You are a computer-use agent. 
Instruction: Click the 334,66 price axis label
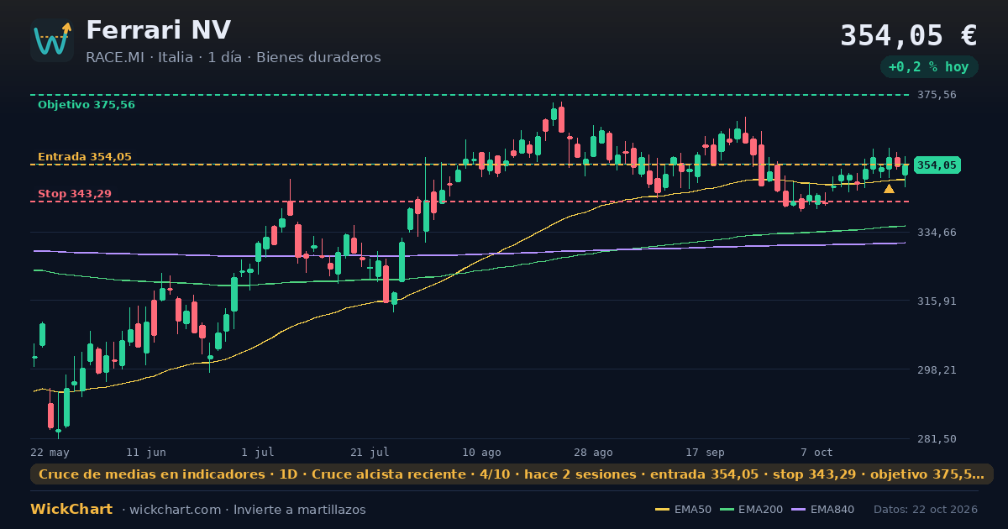(x=937, y=233)
